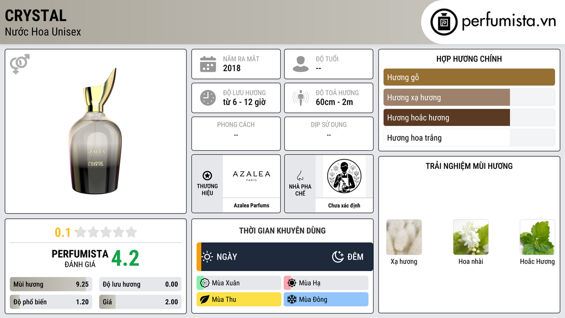565x318 pixels.
Task: Click the release year 2018 value
Action: pos(232,68)
